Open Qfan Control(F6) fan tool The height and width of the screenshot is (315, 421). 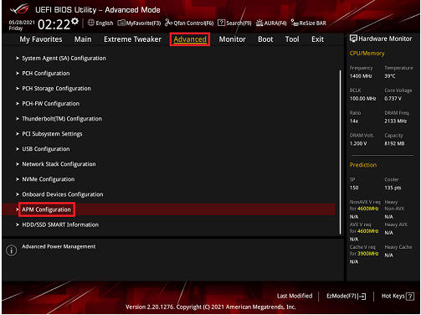(189, 23)
